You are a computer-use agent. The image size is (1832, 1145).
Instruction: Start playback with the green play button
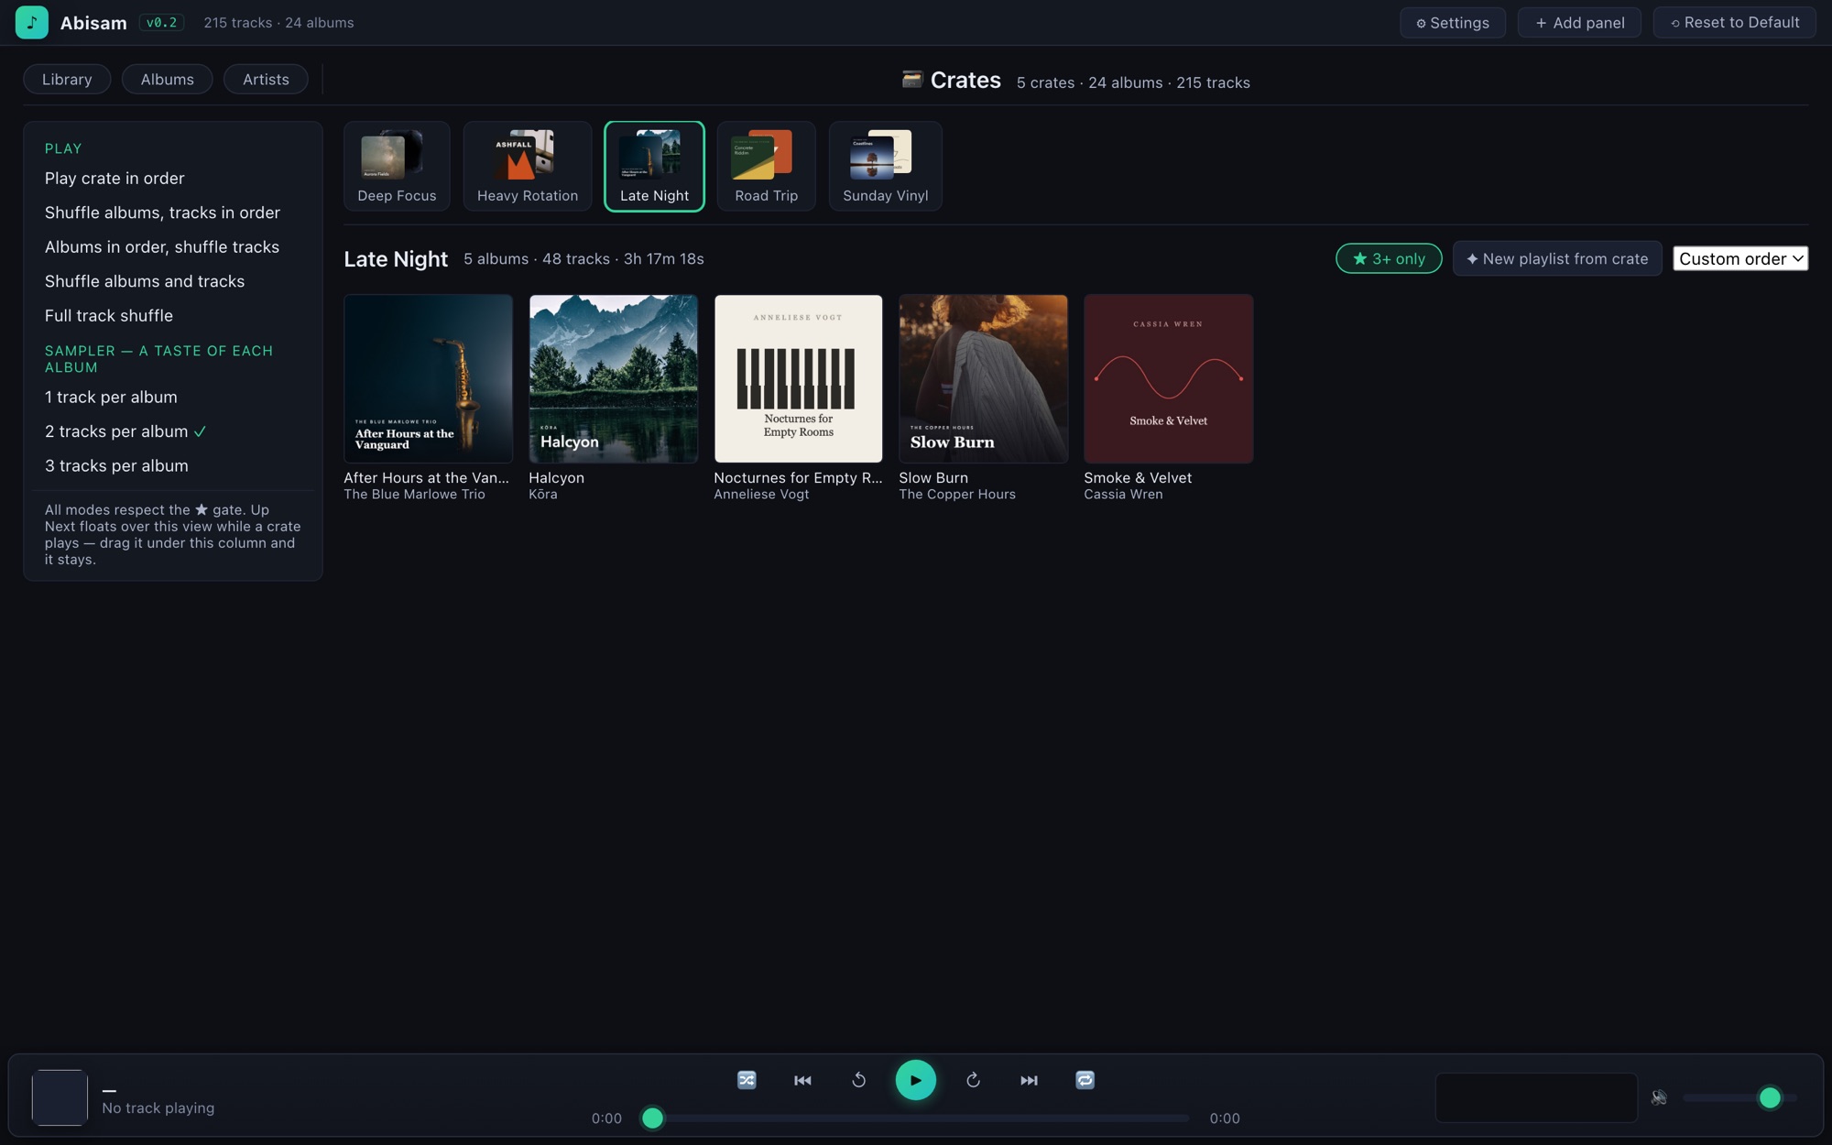(915, 1080)
